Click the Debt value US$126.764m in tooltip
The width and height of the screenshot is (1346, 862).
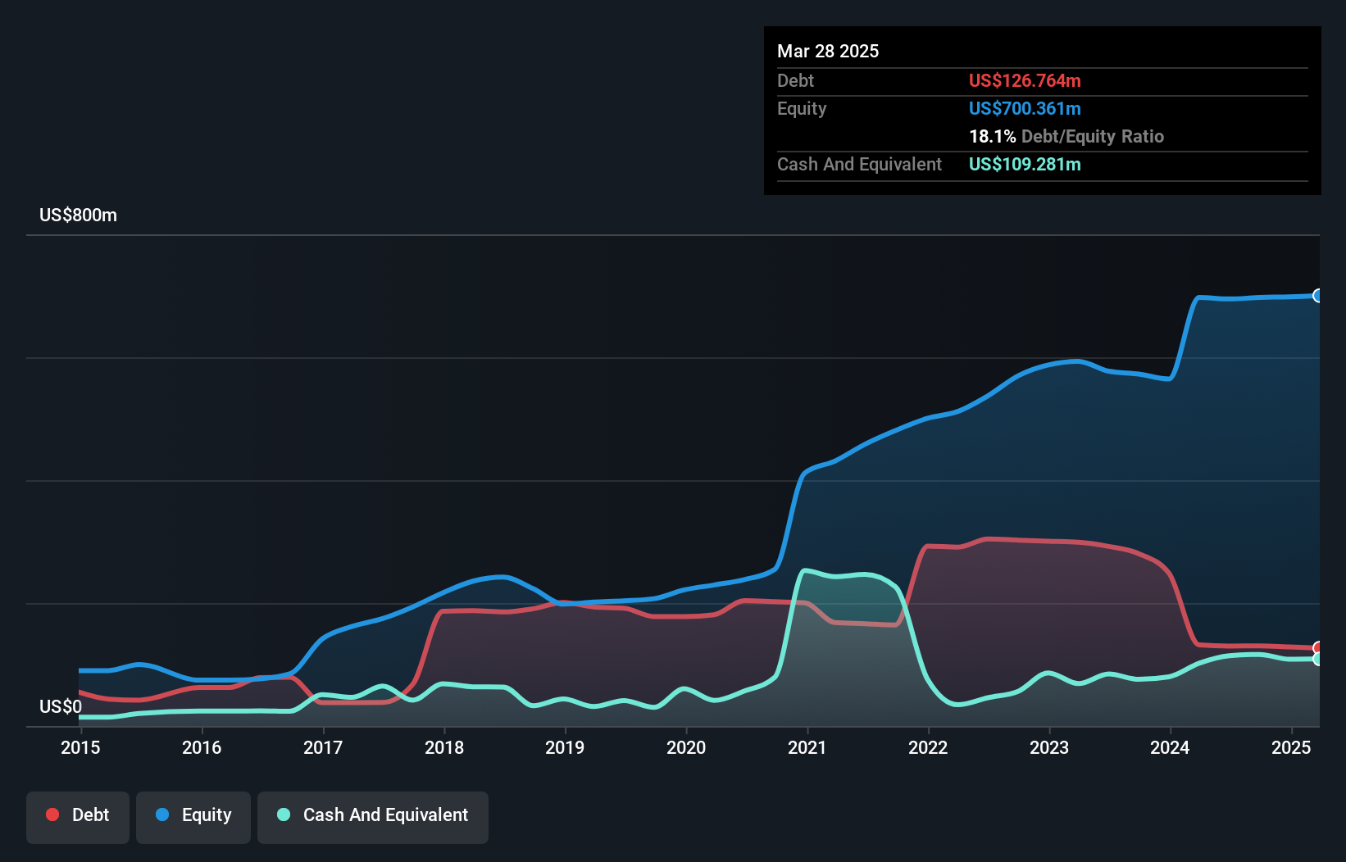tap(1025, 80)
